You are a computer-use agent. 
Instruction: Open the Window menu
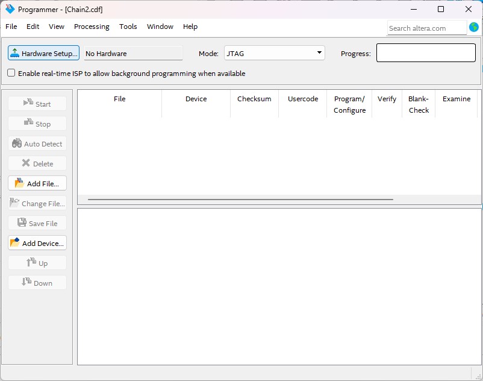pyautogui.click(x=160, y=27)
